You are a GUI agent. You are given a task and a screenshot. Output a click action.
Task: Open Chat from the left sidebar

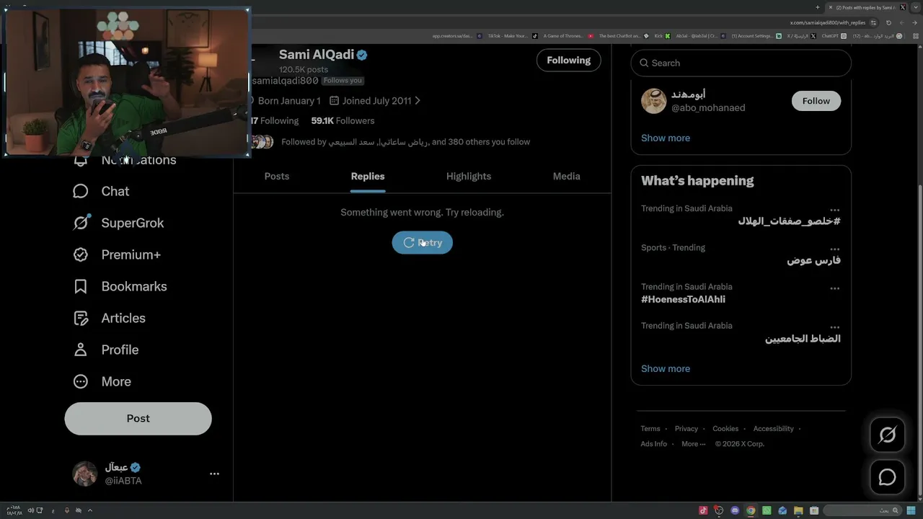(x=101, y=191)
